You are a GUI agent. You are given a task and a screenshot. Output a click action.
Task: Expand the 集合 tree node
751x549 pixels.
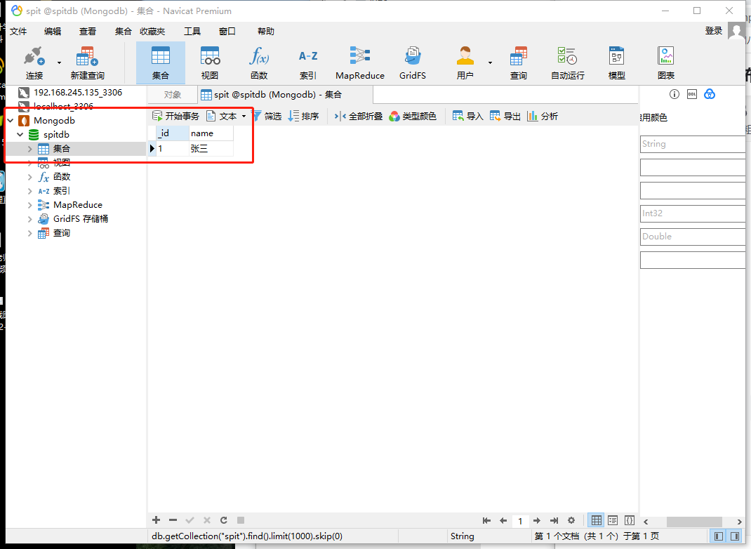29,149
